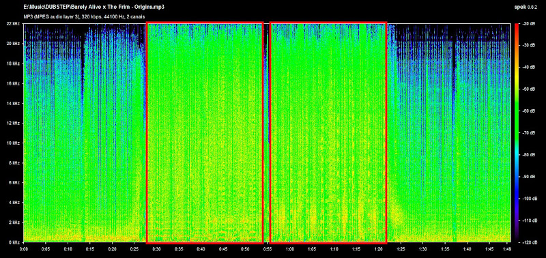
Task: Click the '-20 dB' level scale label
Action: (528, 24)
